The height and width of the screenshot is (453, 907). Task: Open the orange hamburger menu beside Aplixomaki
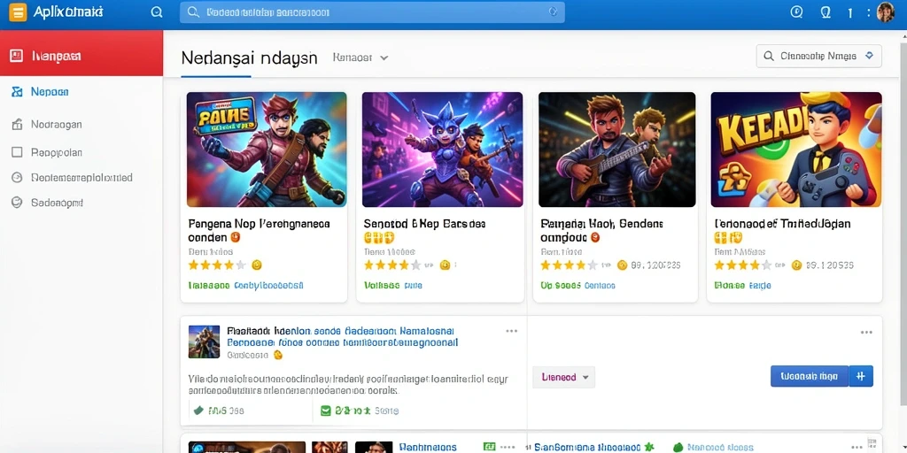(18, 12)
